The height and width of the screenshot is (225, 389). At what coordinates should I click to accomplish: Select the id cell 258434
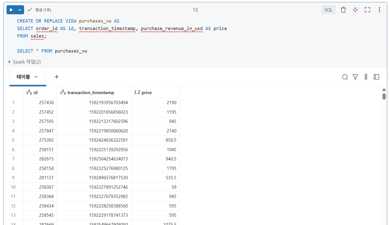click(40, 206)
